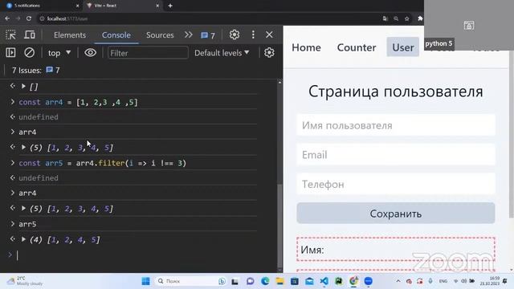Expand the (4) [1, 2, 4, 5] array
The image size is (514, 289).
point(23,239)
